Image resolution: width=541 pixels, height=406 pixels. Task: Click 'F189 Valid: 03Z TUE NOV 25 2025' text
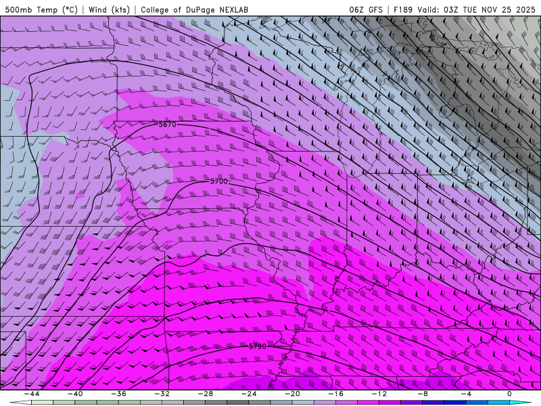click(465, 9)
